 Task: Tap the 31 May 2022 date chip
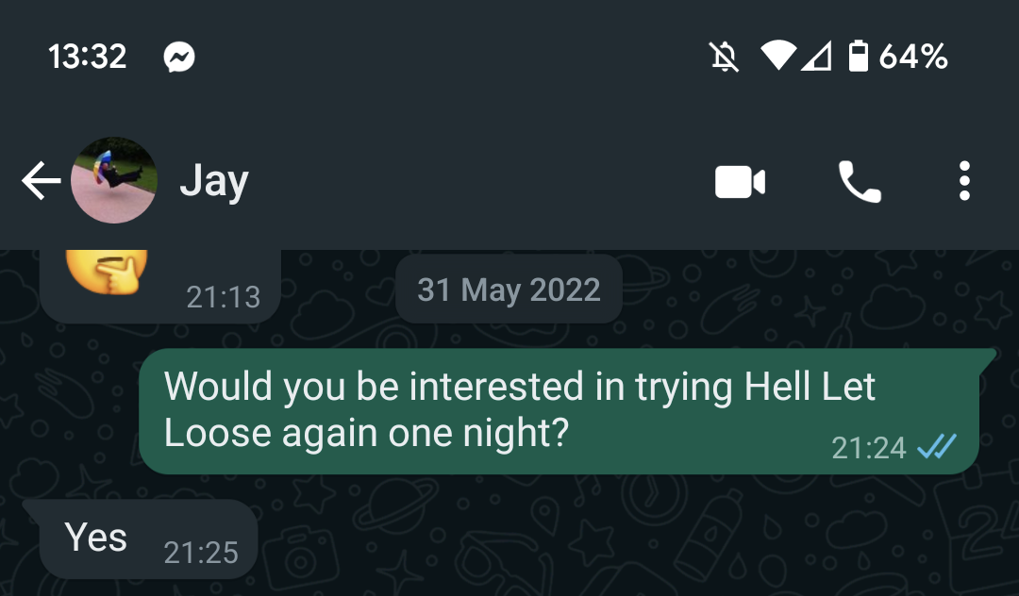point(509,290)
